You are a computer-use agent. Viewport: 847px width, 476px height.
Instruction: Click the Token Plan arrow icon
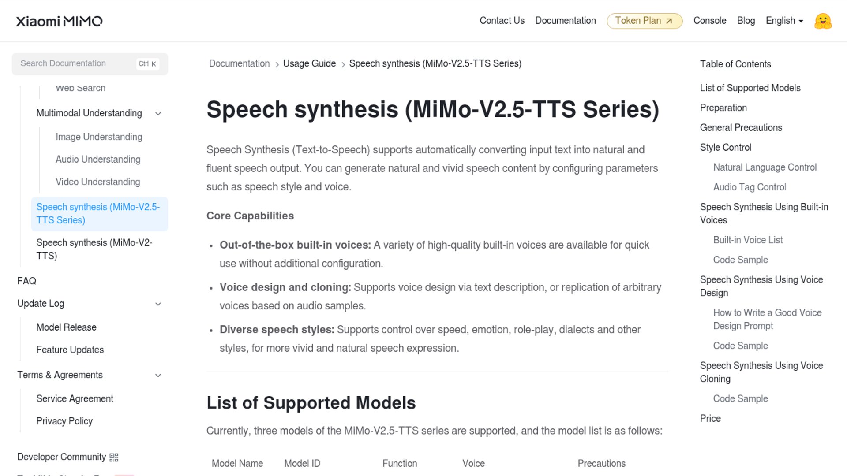click(x=669, y=21)
